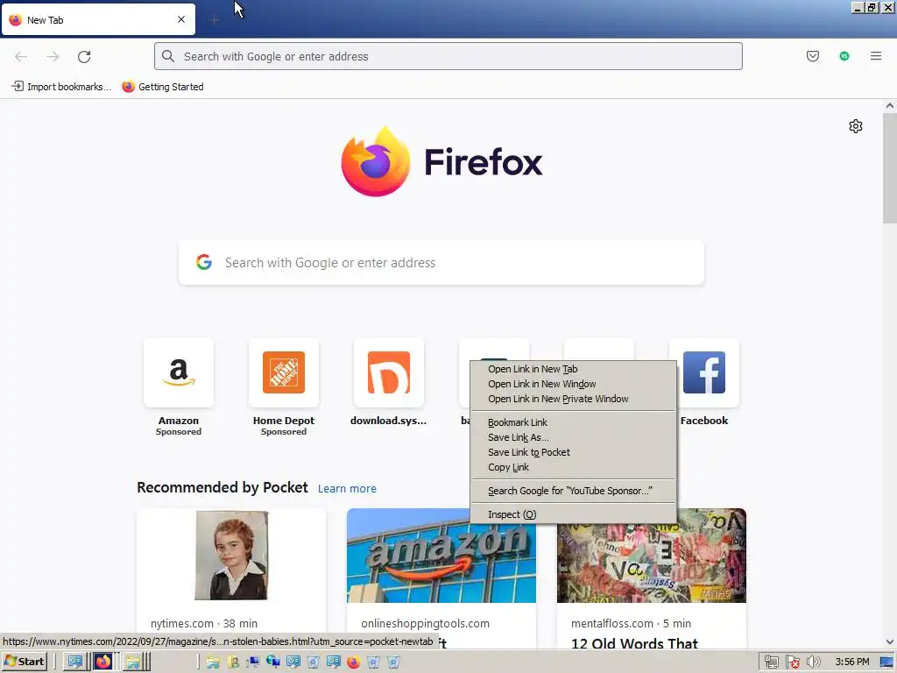Click the scrollbar up arrow
897x673 pixels.
click(x=890, y=106)
